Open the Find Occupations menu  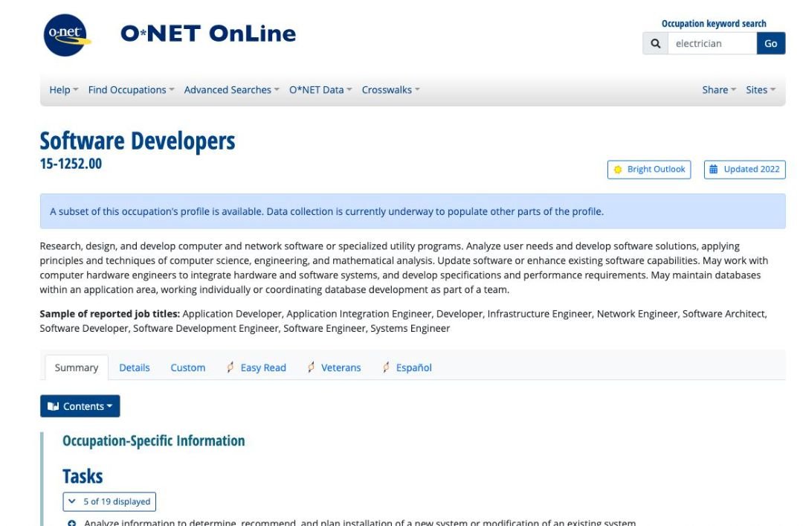coord(131,90)
